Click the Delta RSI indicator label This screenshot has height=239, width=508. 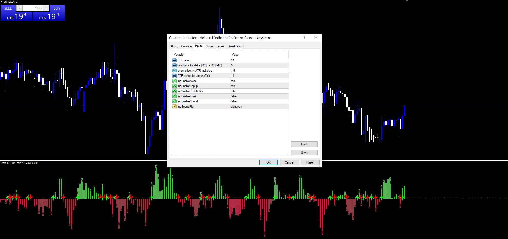pyautogui.click(x=19, y=163)
